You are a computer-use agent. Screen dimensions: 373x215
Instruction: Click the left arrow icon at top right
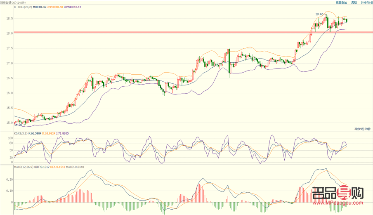[363, 2]
